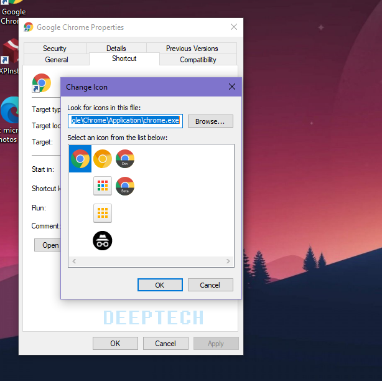
Task: Confirm icon choice with Change Icon OK
Action: (x=160, y=285)
